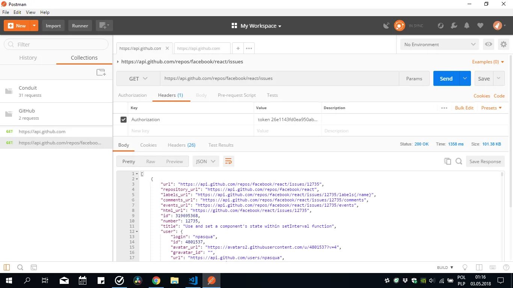Open the new window icon dropdown
Image resolution: width=513 pixels, height=288 pixels.
click(104, 25)
